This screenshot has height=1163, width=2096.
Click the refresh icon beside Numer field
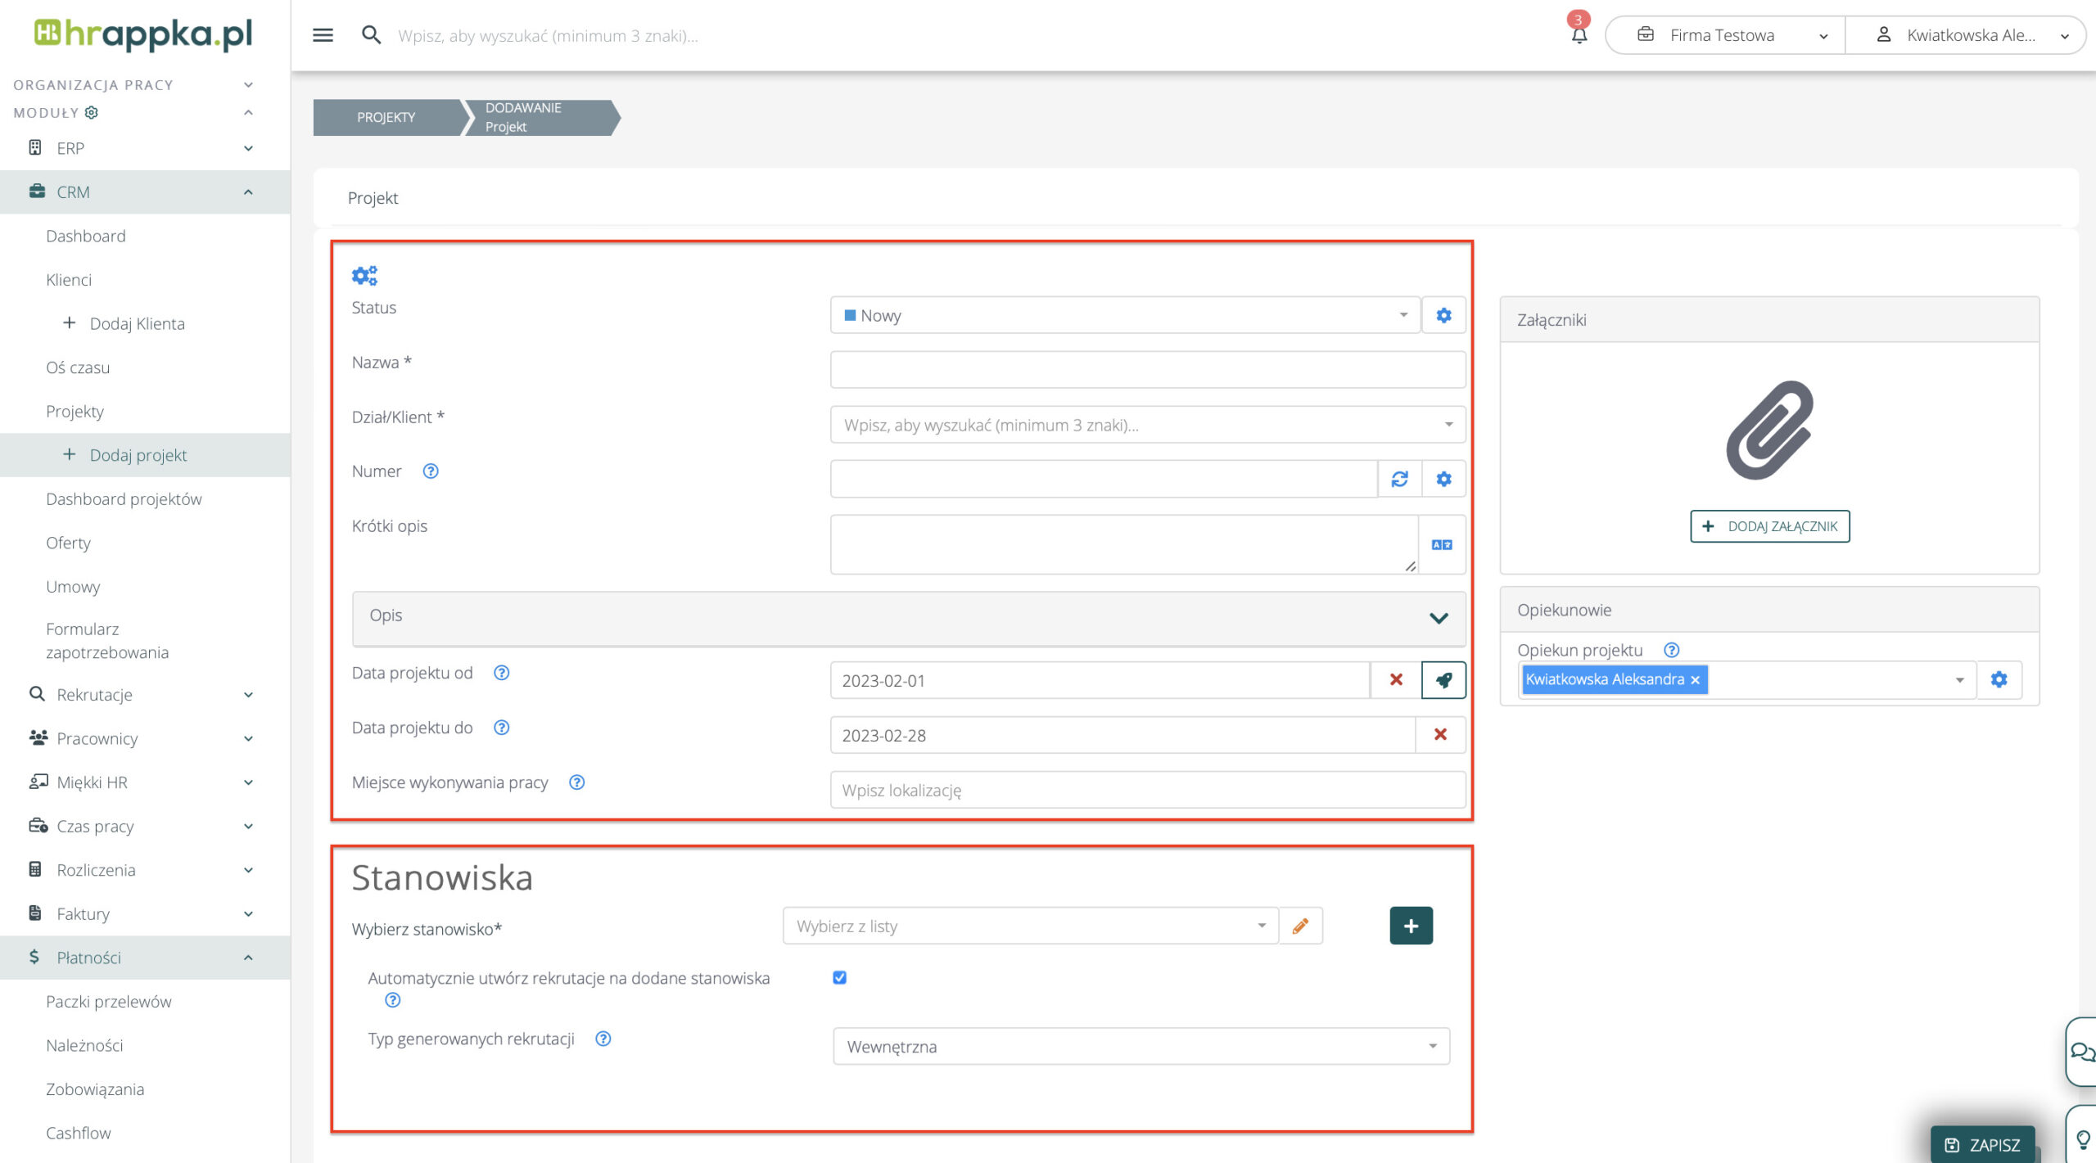(x=1399, y=479)
